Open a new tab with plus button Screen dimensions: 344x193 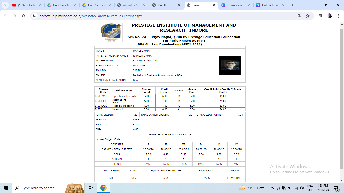(x=292, y=5)
